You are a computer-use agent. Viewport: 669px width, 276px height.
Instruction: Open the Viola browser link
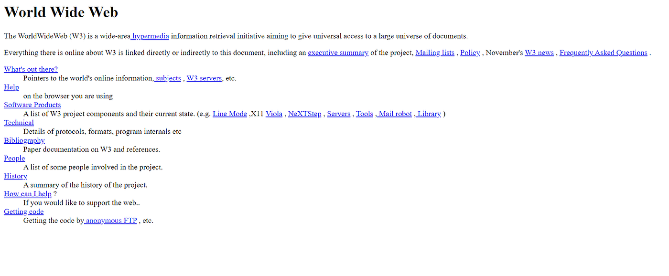pyautogui.click(x=274, y=114)
